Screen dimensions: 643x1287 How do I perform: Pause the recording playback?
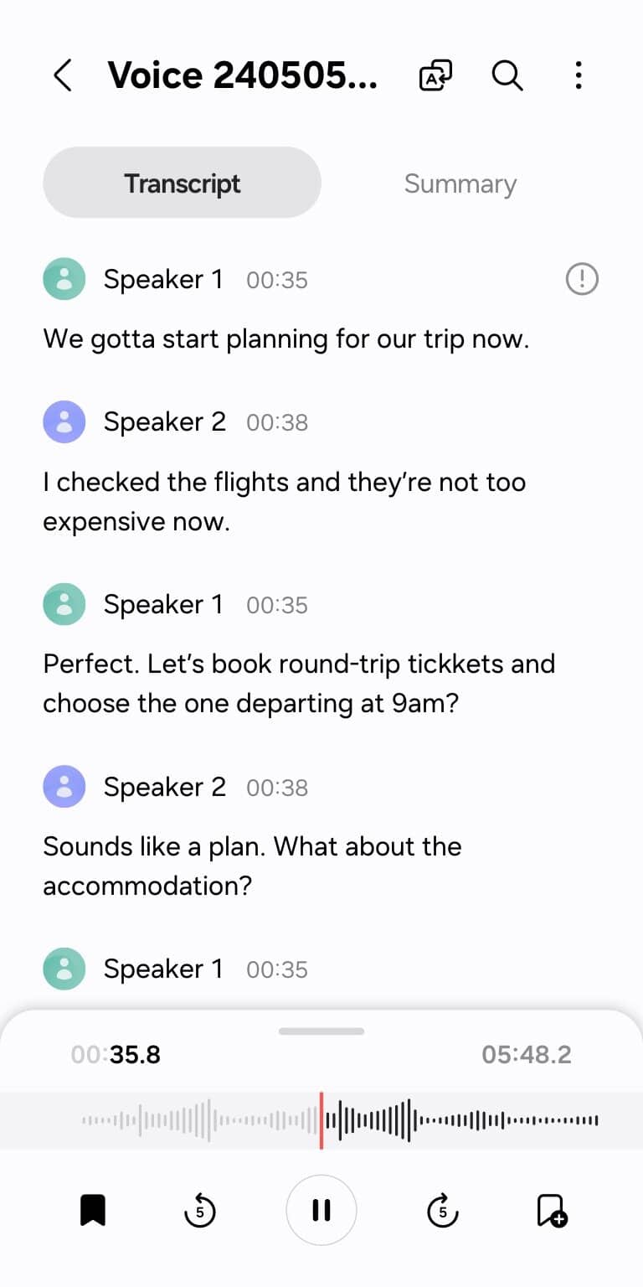(x=321, y=1210)
